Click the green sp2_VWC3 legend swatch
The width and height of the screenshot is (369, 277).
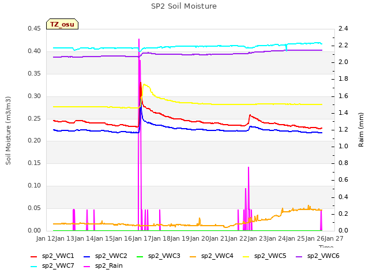(140, 257)
